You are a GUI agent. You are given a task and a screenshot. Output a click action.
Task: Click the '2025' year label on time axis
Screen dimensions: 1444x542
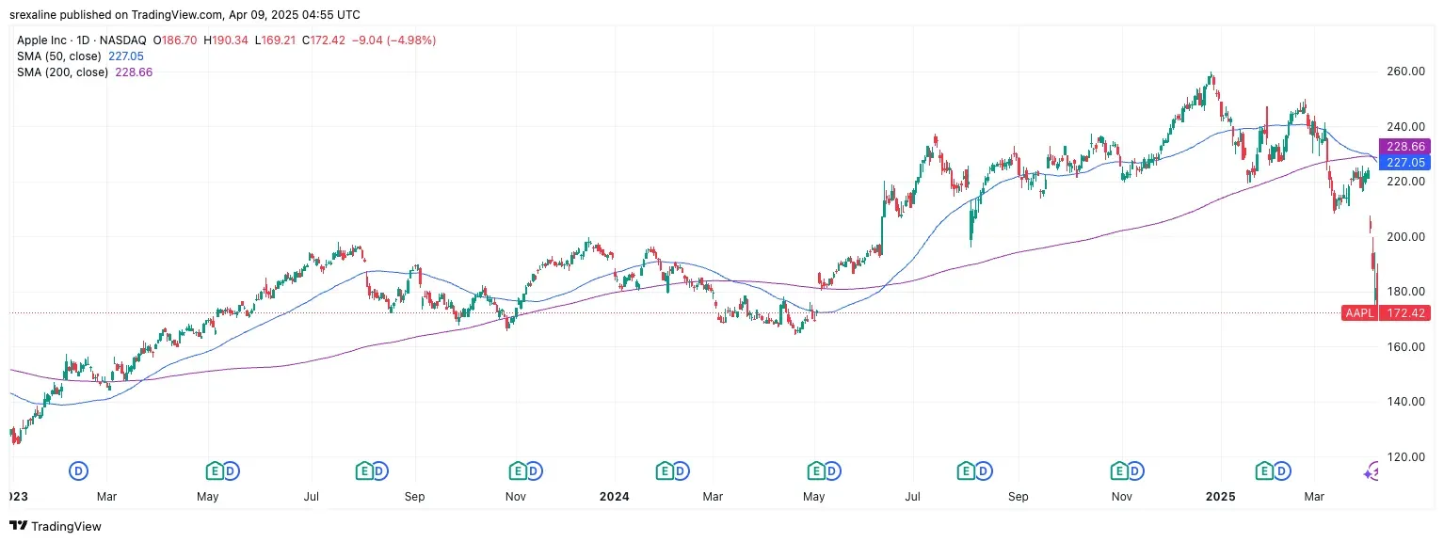pyautogui.click(x=1221, y=496)
